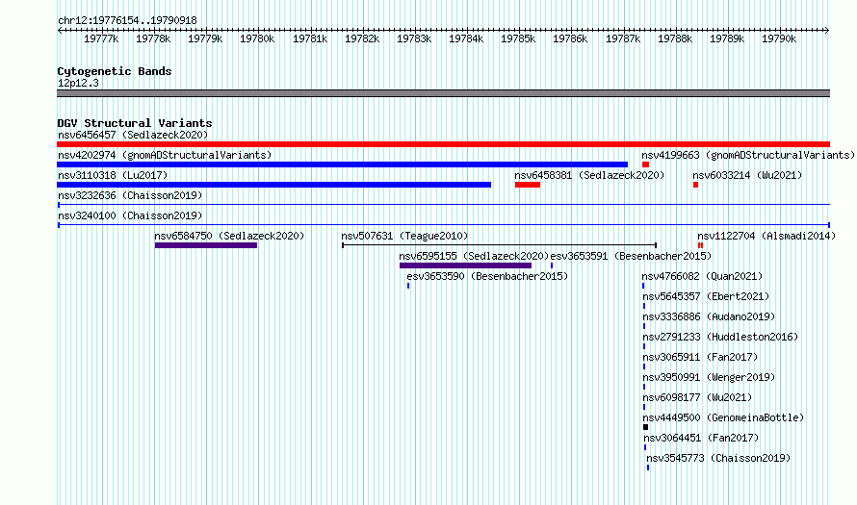Open the nsv4766082 (Quan2021) label
This screenshot has height=505, width=857.
[x=702, y=276]
